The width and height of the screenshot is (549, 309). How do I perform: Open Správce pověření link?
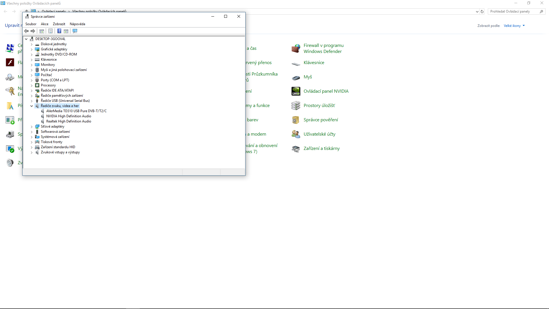(321, 120)
